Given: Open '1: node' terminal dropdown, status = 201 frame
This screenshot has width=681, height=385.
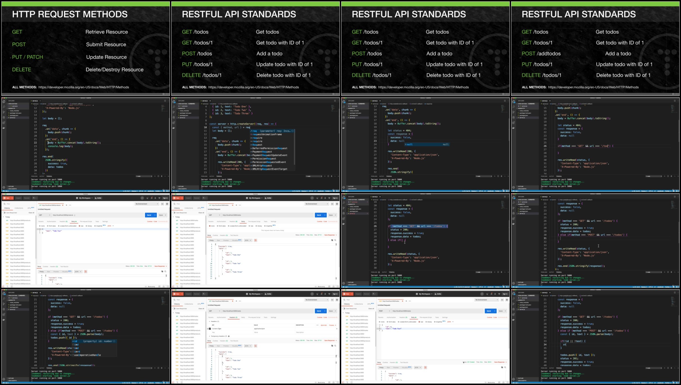Looking at the screenshot, I should 654,368.
